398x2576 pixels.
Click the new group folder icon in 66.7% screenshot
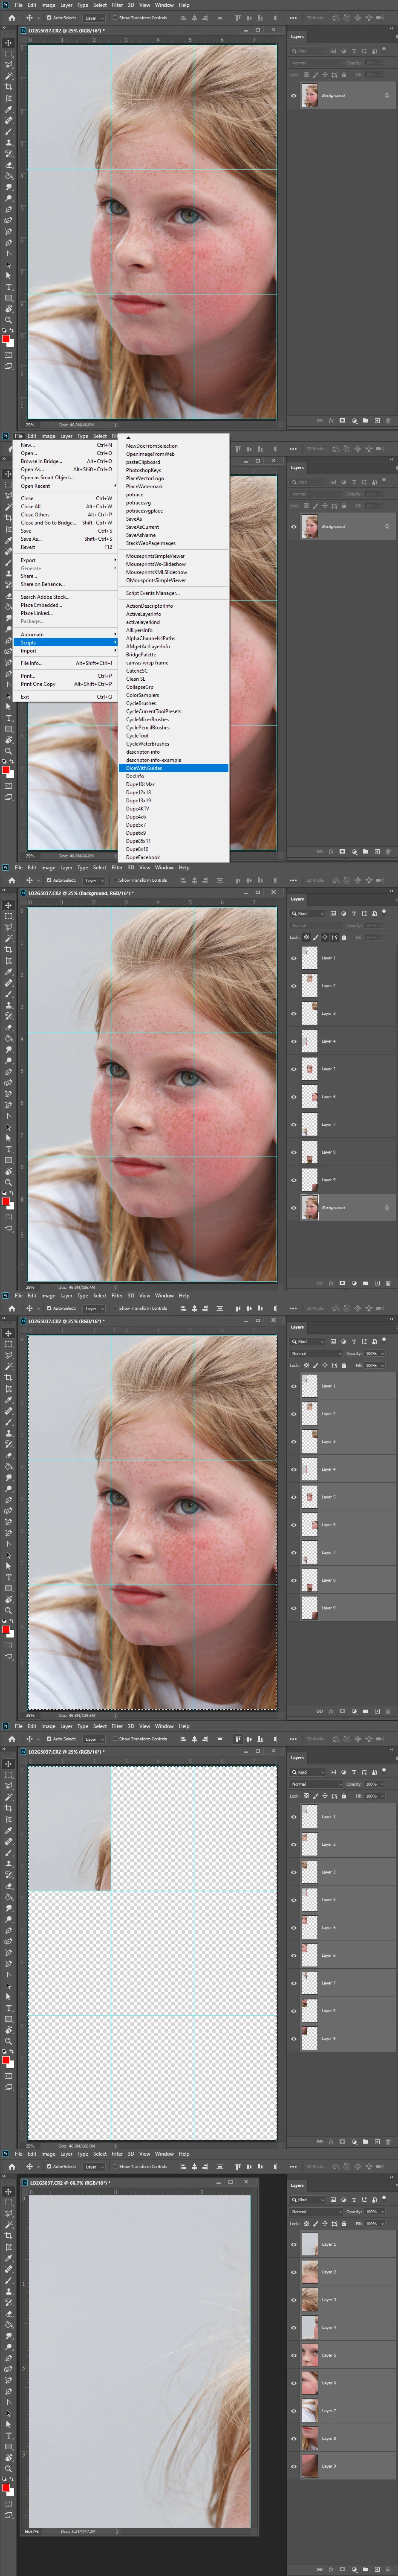pyautogui.click(x=366, y=2569)
